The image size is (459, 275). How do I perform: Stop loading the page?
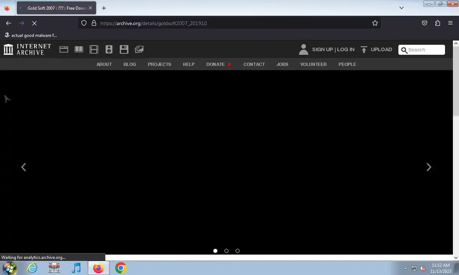pos(34,23)
